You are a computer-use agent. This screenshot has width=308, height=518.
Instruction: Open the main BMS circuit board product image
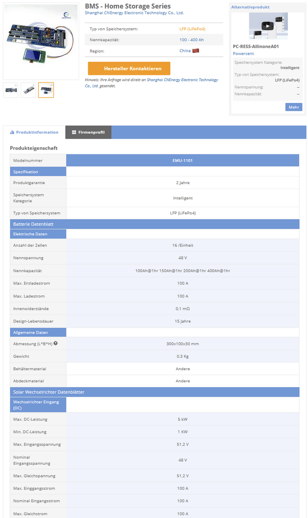[x=41, y=41]
